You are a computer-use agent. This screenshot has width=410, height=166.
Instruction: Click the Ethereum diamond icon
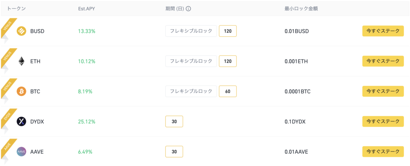[x=22, y=61]
